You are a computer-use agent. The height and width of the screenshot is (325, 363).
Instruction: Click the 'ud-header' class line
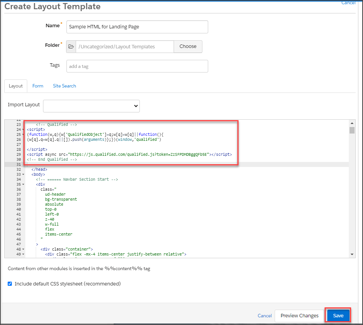55,194
